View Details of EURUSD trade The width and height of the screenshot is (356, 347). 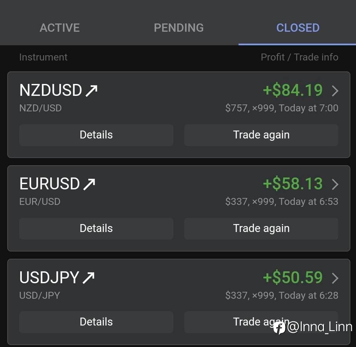tap(96, 228)
